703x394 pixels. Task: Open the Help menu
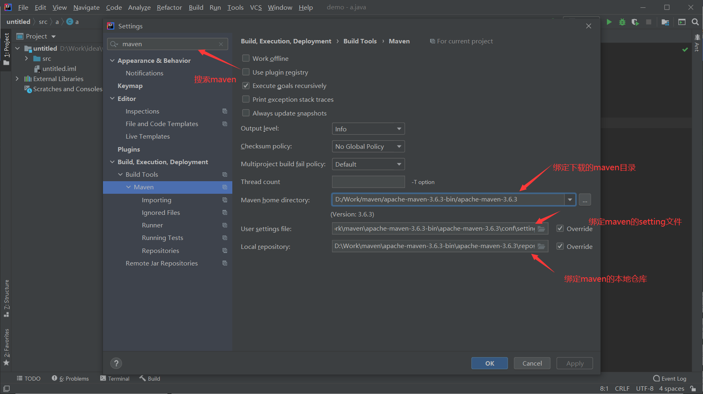click(x=306, y=7)
